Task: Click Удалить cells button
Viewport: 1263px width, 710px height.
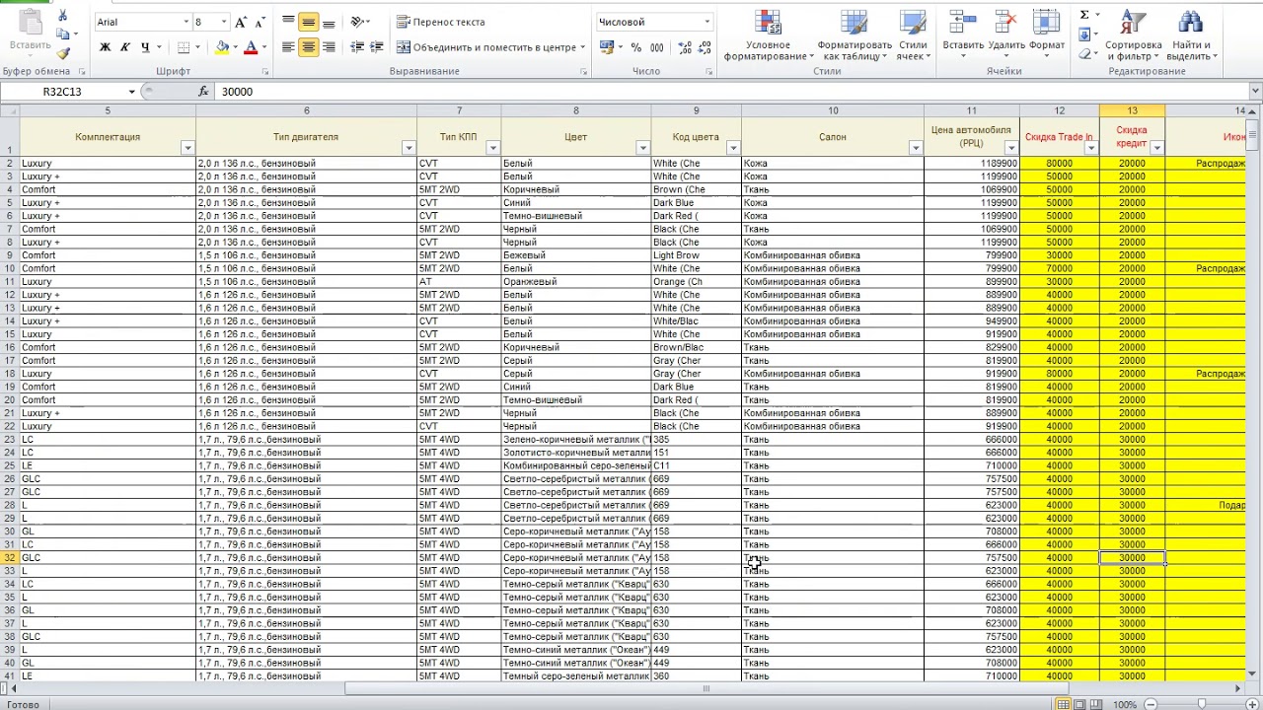Action: (1006, 34)
